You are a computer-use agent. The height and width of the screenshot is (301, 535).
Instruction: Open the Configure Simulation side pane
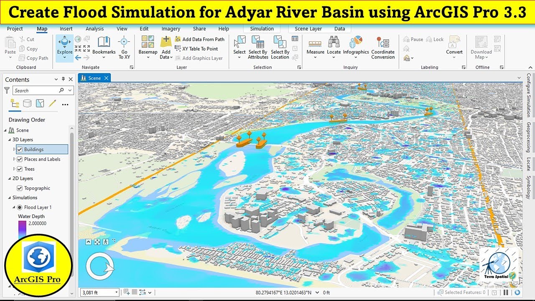tap(529, 95)
